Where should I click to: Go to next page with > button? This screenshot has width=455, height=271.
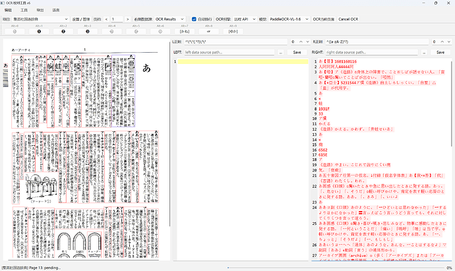tap(127, 19)
